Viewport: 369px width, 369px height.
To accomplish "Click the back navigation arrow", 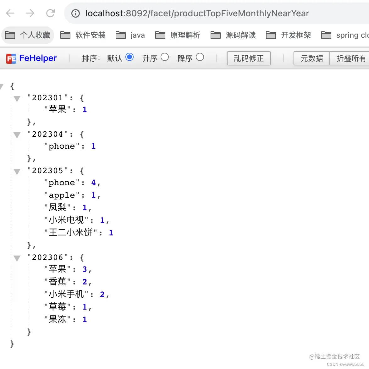I will coord(10,13).
